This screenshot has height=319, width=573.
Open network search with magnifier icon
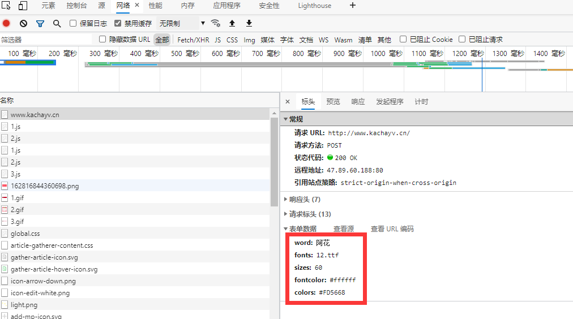(57, 23)
